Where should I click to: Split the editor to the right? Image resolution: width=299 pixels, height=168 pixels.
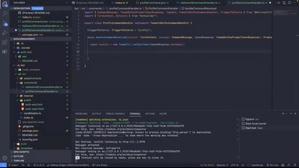290,3
